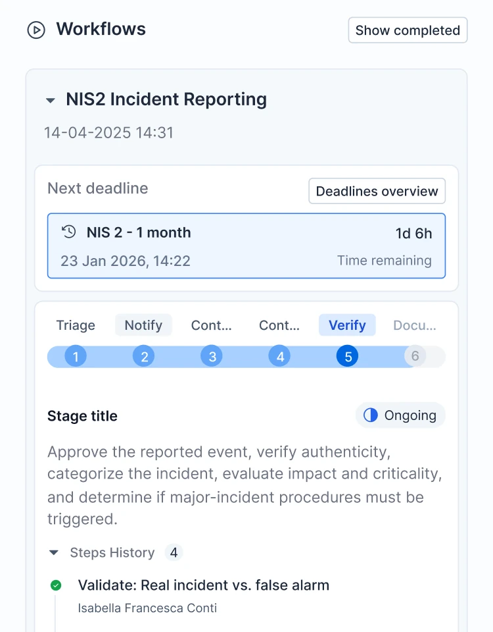Click the Workflows play-circle icon
This screenshot has height=632, width=493.
point(36,30)
